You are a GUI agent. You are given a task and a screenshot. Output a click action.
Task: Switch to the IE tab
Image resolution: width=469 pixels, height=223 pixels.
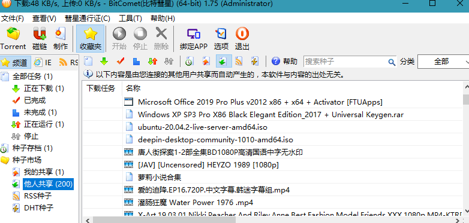(x=43, y=62)
